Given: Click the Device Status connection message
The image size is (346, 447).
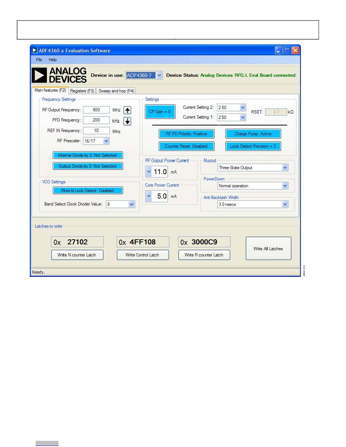Looking at the screenshot, I should pyautogui.click(x=248, y=75).
